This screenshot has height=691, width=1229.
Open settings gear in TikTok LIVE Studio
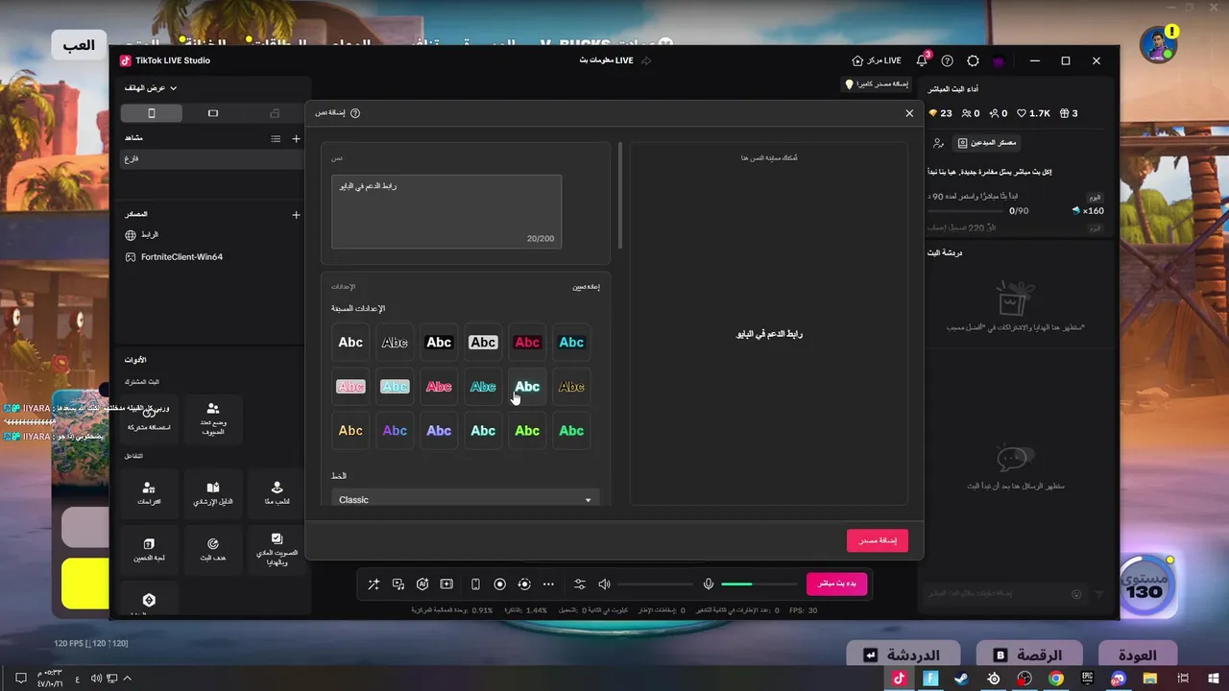(973, 60)
